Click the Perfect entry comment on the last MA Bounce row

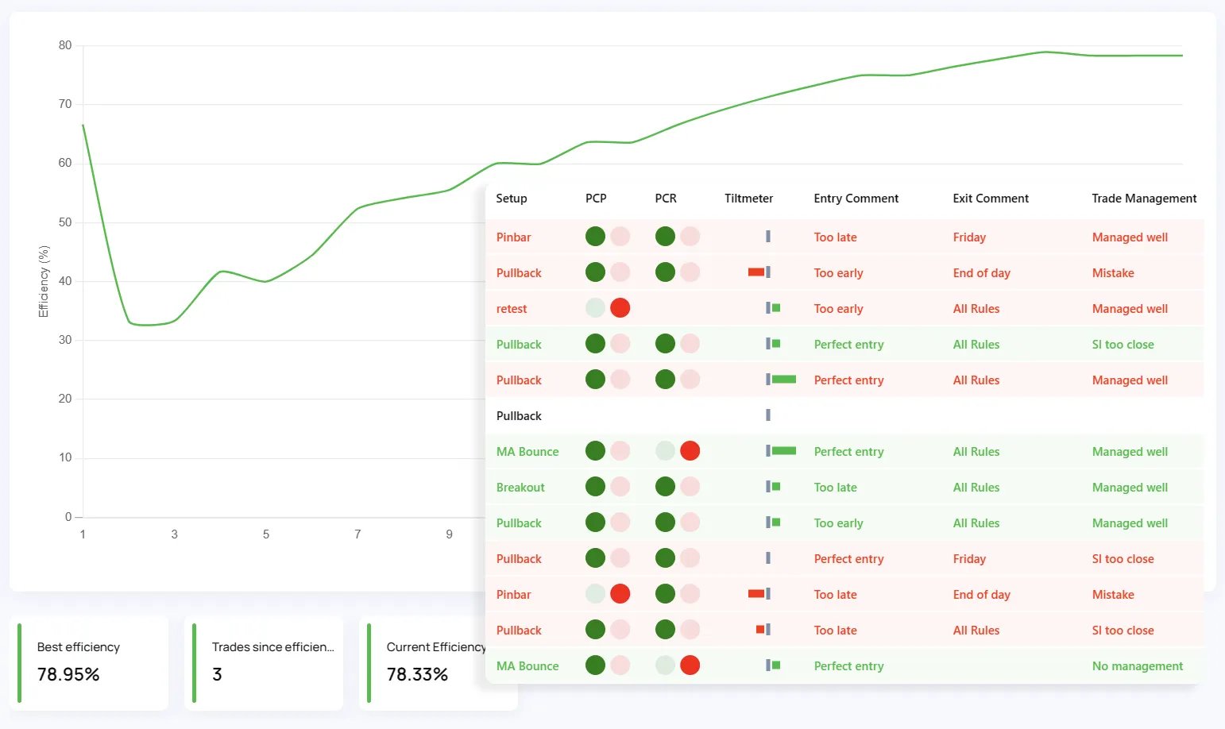point(848,665)
